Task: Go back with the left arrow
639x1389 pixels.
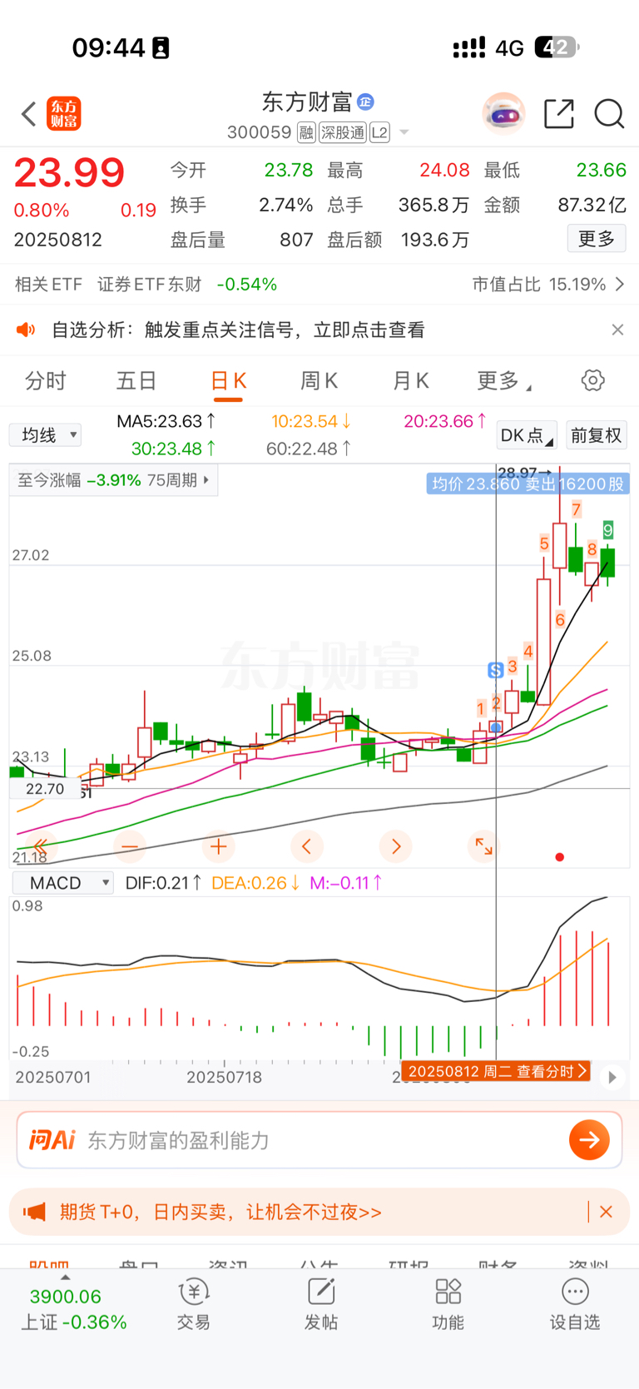Action: [x=28, y=114]
